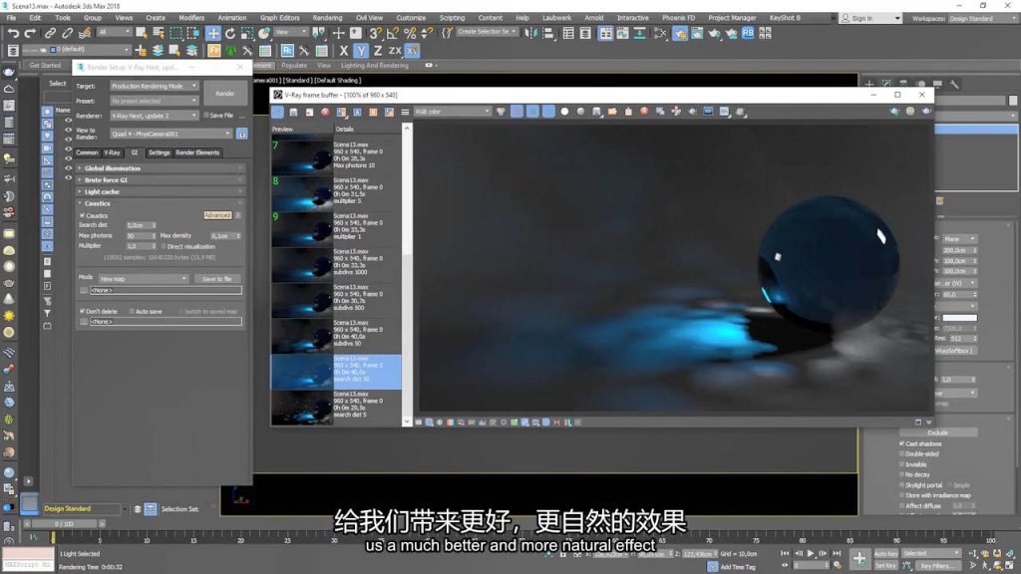Viewport: 1021px width, 574px height.
Task: Enable the No decay checkbox
Action: point(901,475)
